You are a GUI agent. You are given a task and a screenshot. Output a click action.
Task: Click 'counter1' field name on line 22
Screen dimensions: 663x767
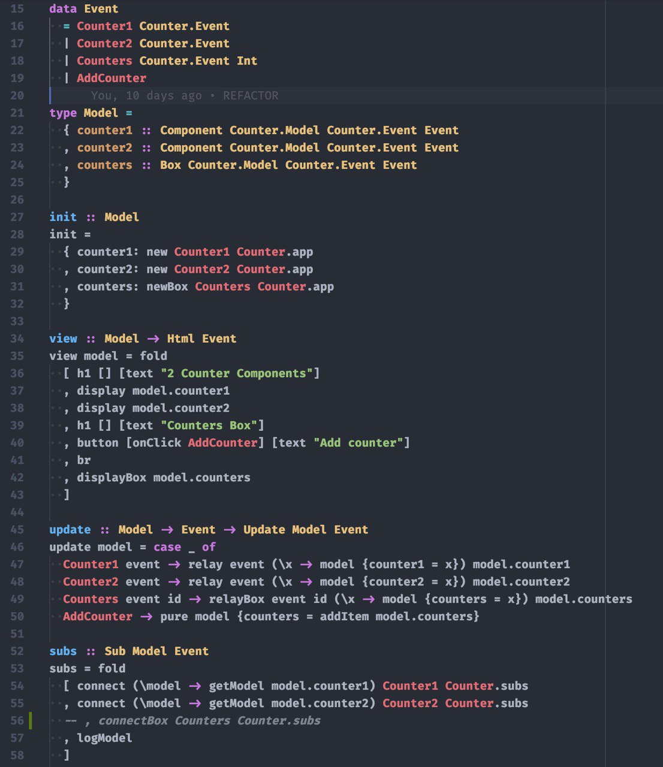[x=104, y=131]
